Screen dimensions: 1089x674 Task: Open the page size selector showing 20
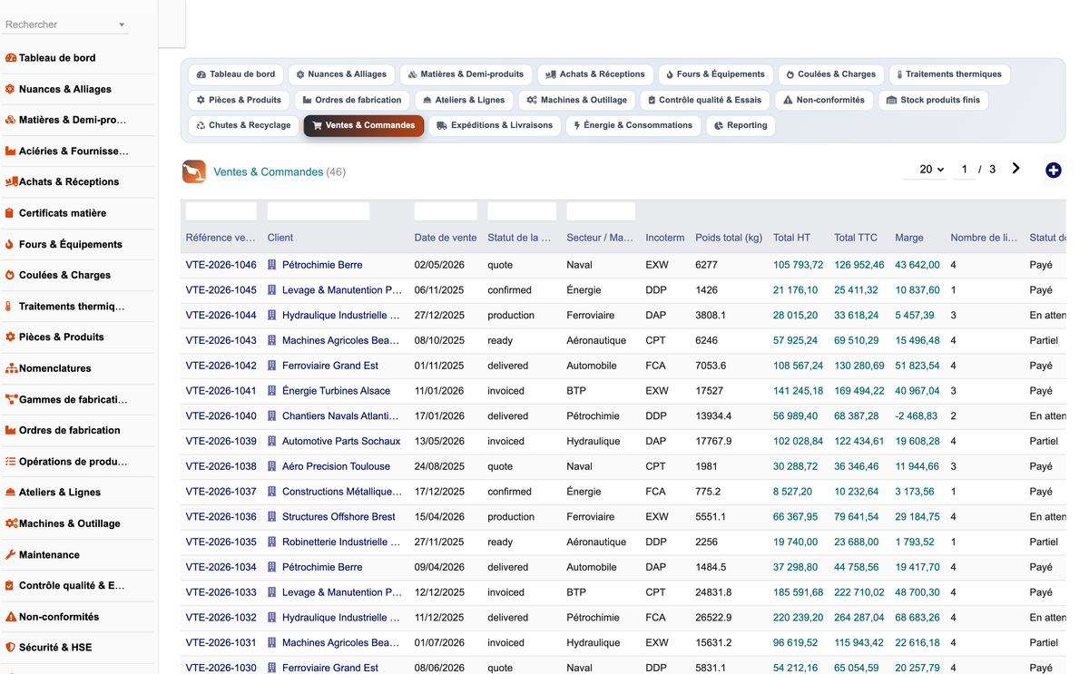pyautogui.click(x=927, y=170)
